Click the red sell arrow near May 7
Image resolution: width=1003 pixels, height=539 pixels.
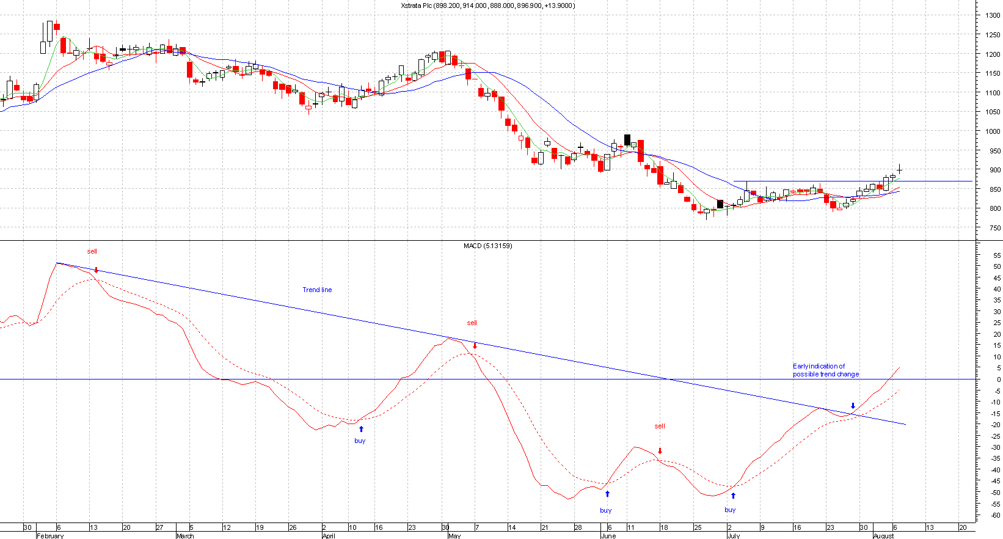tap(475, 345)
